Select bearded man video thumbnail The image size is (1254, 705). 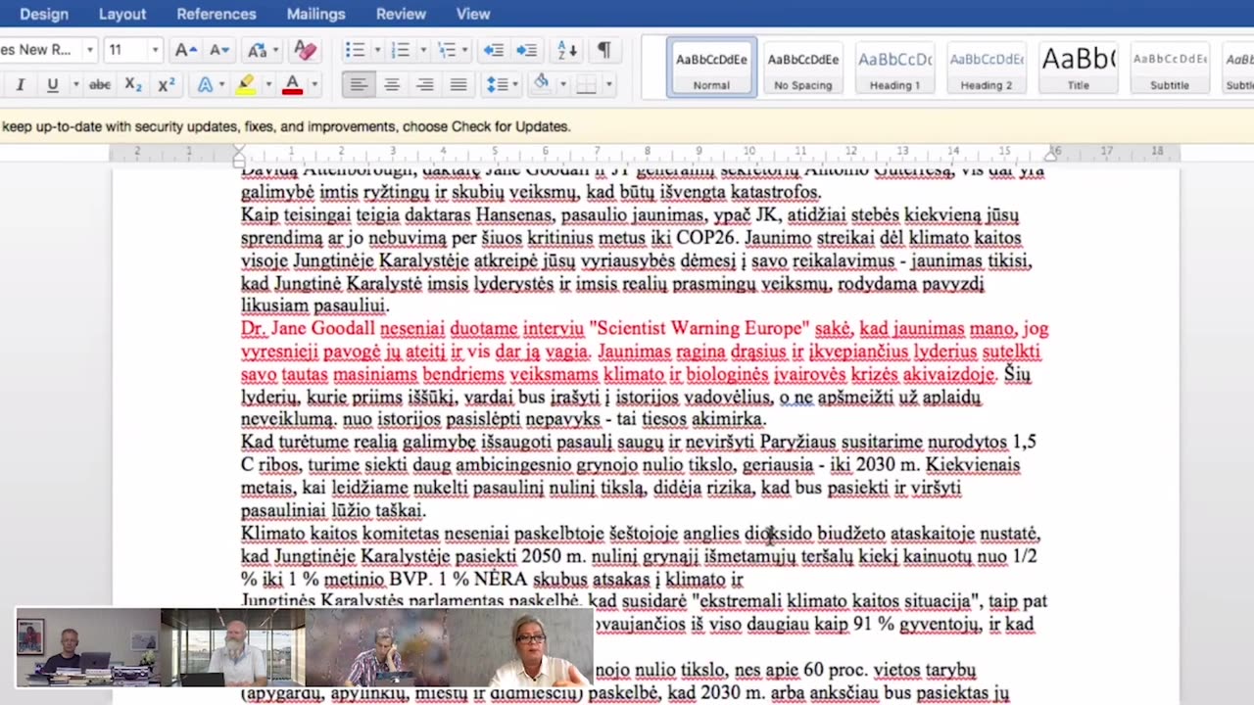232,647
